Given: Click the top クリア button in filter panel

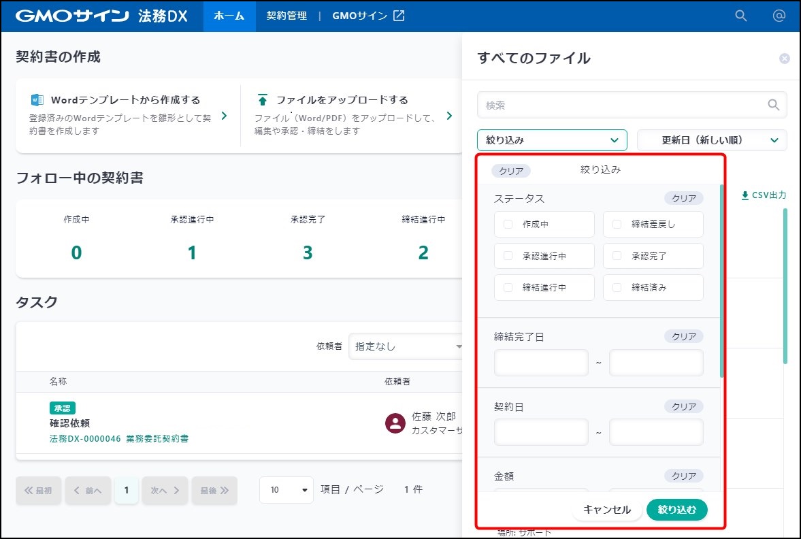Looking at the screenshot, I should pyautogui.click(x=511, y=171).
